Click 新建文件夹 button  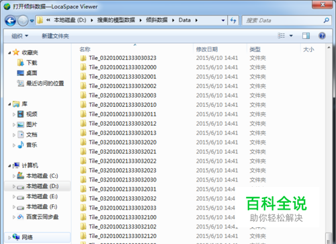click(55, 36)
